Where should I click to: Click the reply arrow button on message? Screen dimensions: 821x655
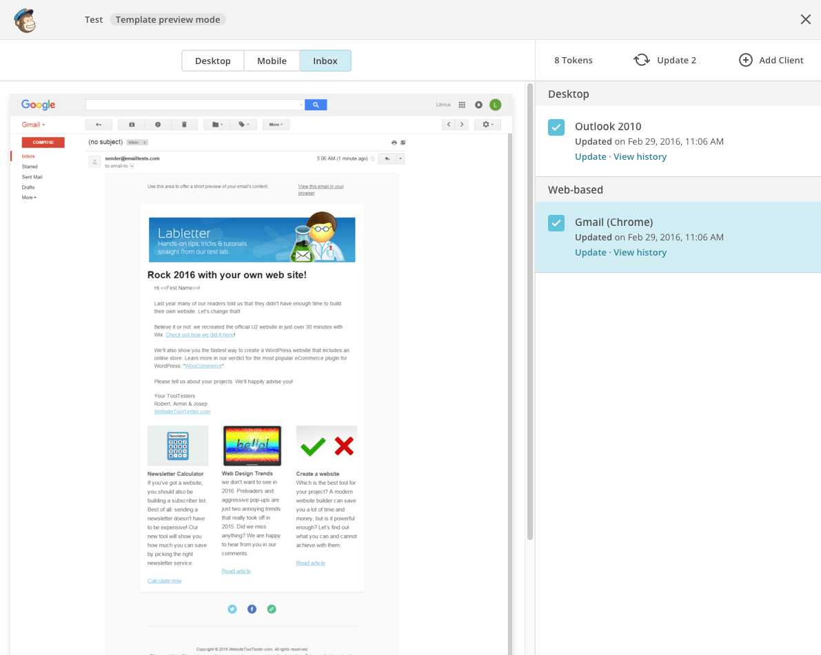click(x=387, y=158)
